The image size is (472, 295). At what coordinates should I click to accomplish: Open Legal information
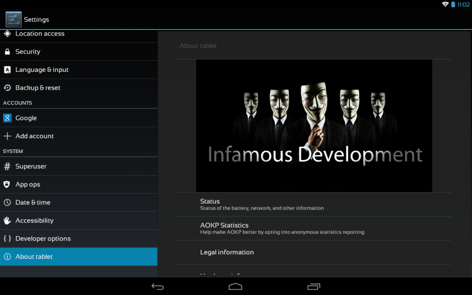pos(314,252)
